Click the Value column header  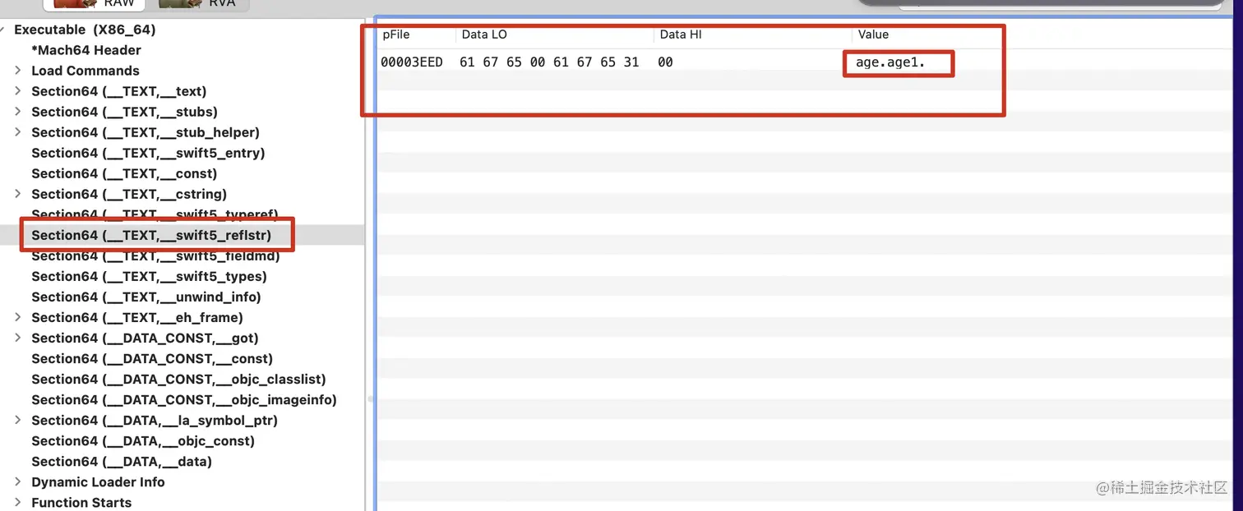pos(873,35)
